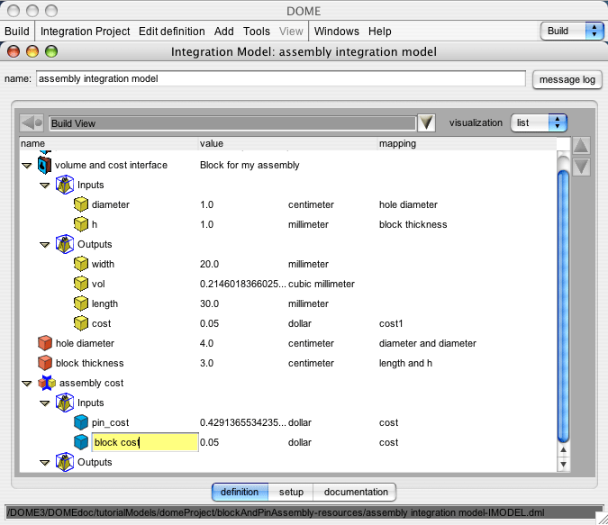This screenshot has width=608, height=525.
Task: Select the pin_cost value 0.4291365534235...
Action: point(242,422)
